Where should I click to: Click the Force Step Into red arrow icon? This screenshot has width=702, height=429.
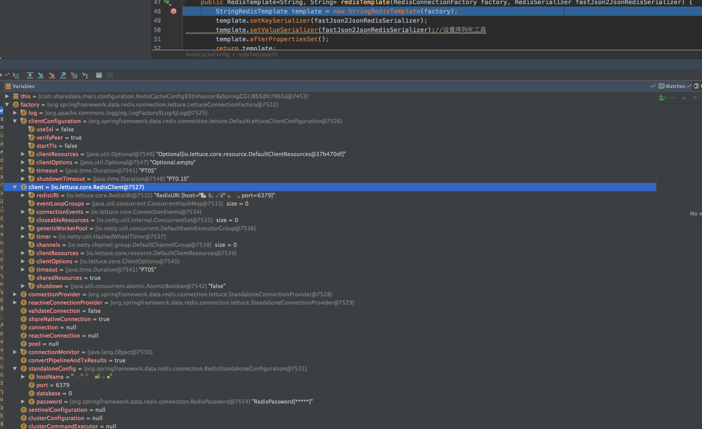click(52, 75)
